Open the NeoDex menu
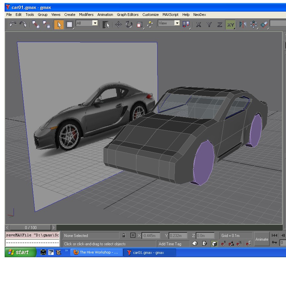This screenshot has width=286, height=286. click(x=200, y=15)
